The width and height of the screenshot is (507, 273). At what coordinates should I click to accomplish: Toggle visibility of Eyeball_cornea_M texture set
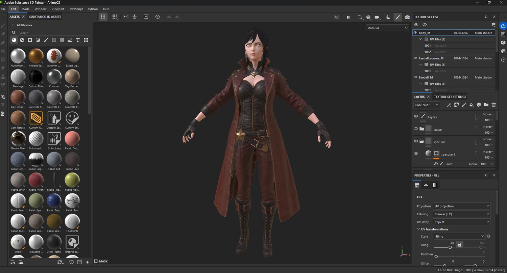(415, 58)
